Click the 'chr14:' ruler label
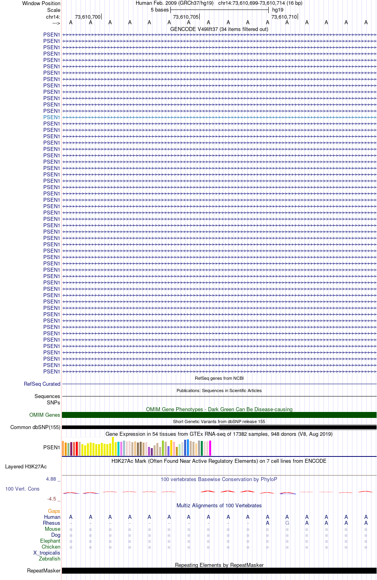This screenshot has width=377, height=580. pos(53,17)
